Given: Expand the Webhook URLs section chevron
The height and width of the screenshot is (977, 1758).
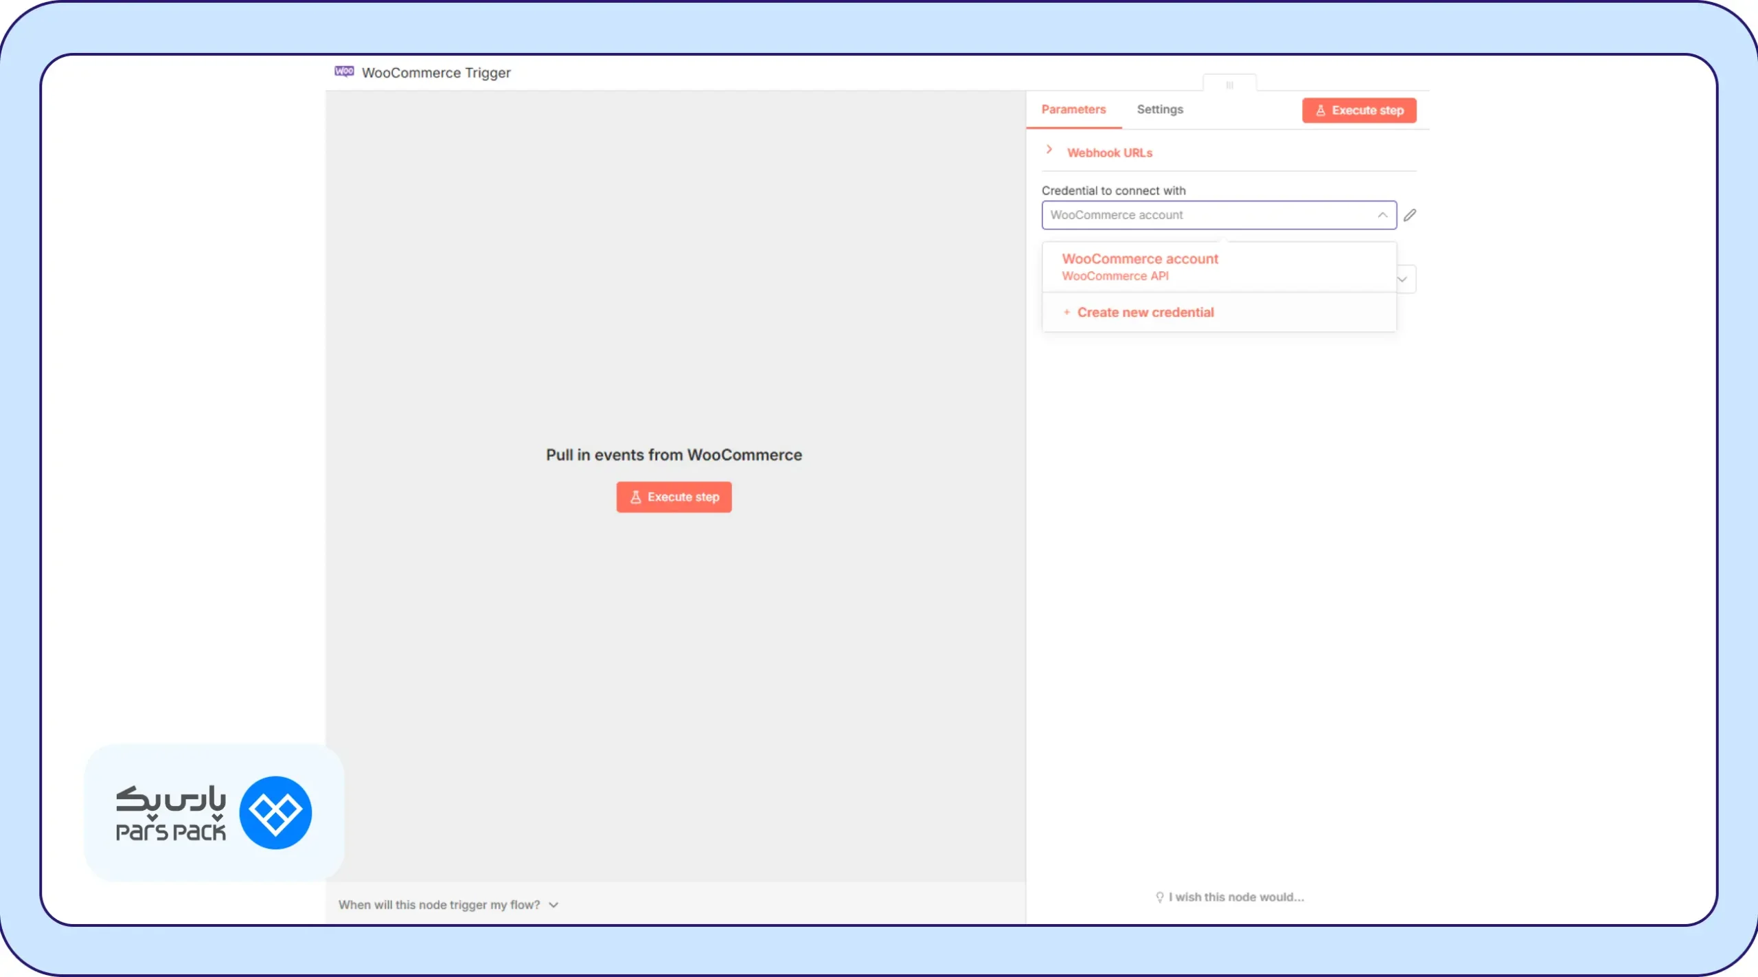Looking at the screenshot, I should pos(1049,150).
